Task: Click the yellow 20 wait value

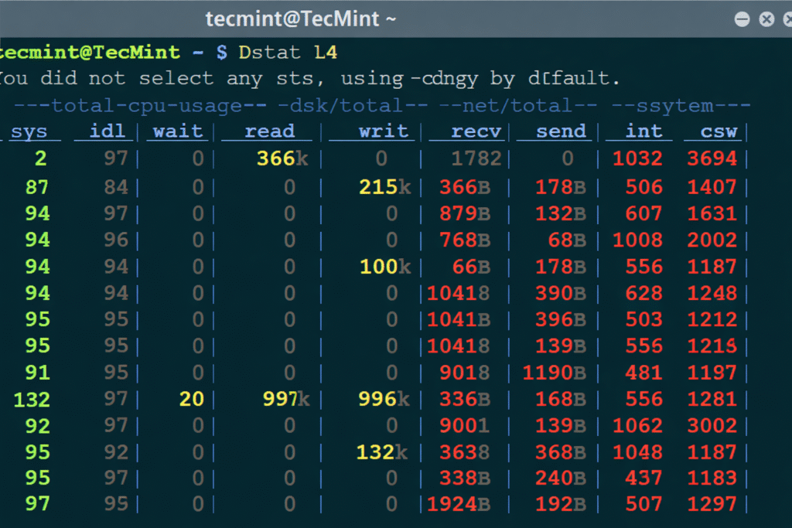Action: coord(191,399)
